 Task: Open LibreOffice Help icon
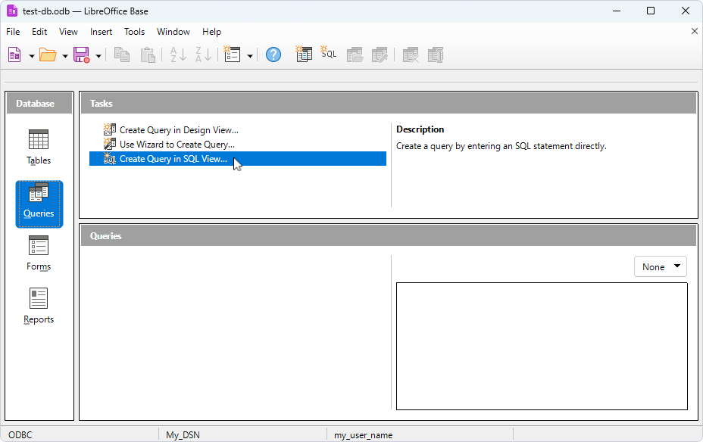[x=273, y=55]
